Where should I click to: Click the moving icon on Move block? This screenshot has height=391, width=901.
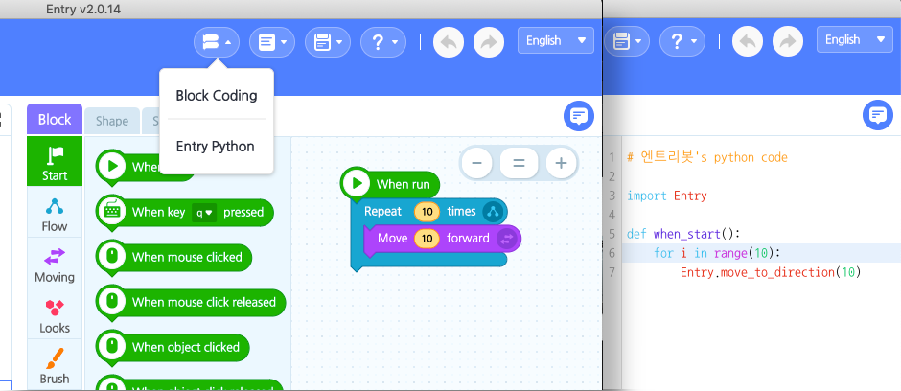tap(507, 239)
